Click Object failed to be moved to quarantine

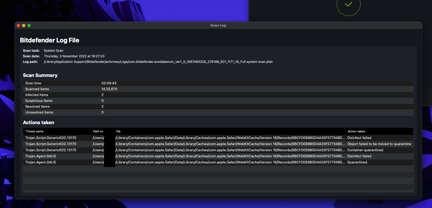point(379,144)
